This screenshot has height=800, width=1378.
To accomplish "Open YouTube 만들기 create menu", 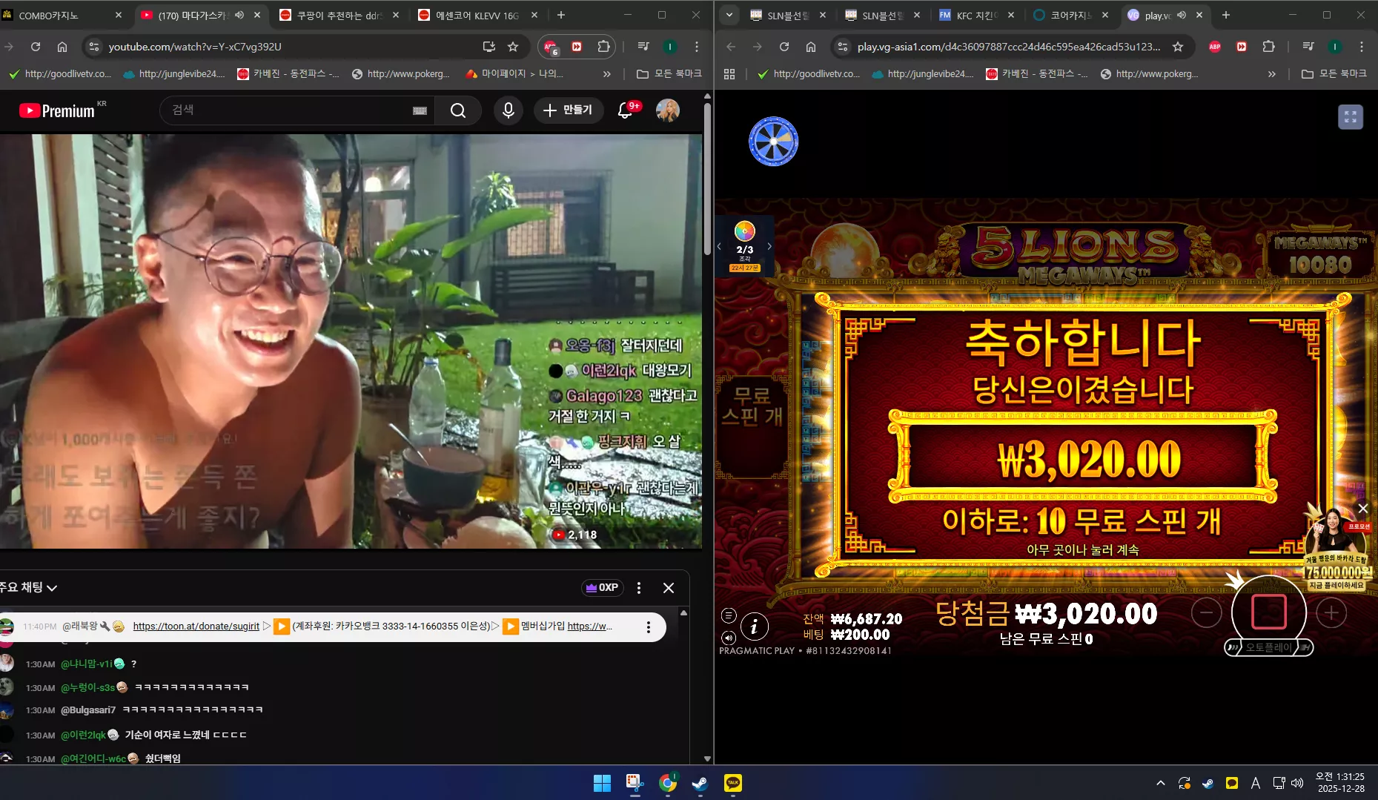I will (568, 110).
